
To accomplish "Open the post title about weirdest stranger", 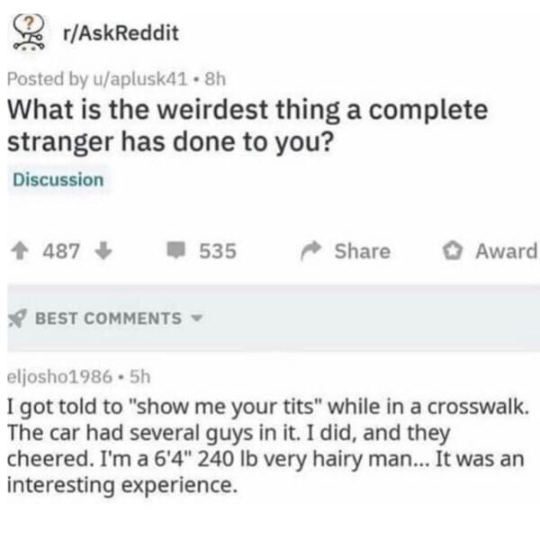I will point(247,126).
